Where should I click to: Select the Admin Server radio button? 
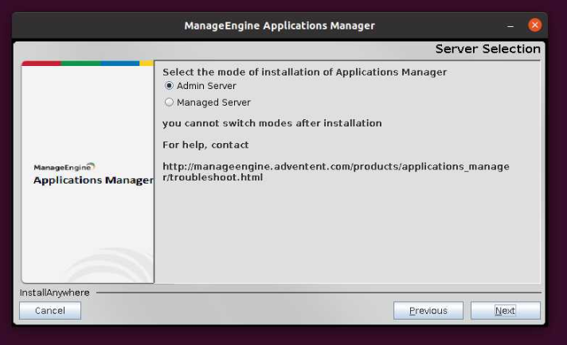pos(169,86)
